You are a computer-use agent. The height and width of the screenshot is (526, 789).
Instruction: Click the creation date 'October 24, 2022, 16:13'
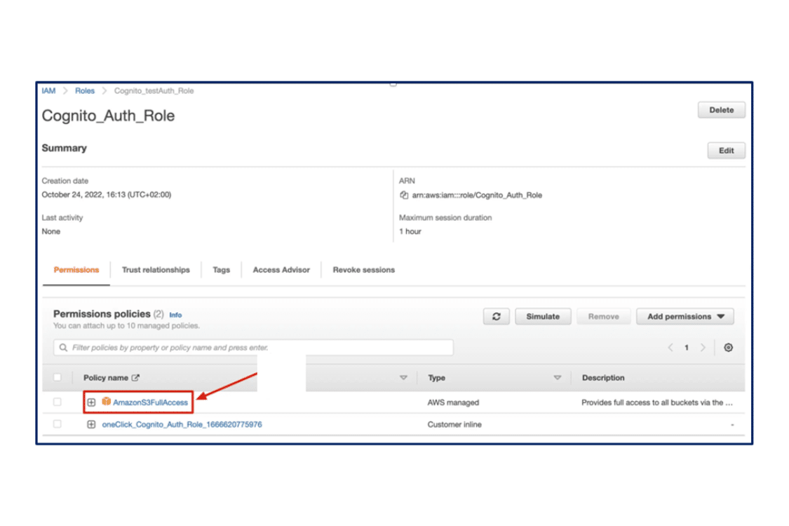pos(107,195)
